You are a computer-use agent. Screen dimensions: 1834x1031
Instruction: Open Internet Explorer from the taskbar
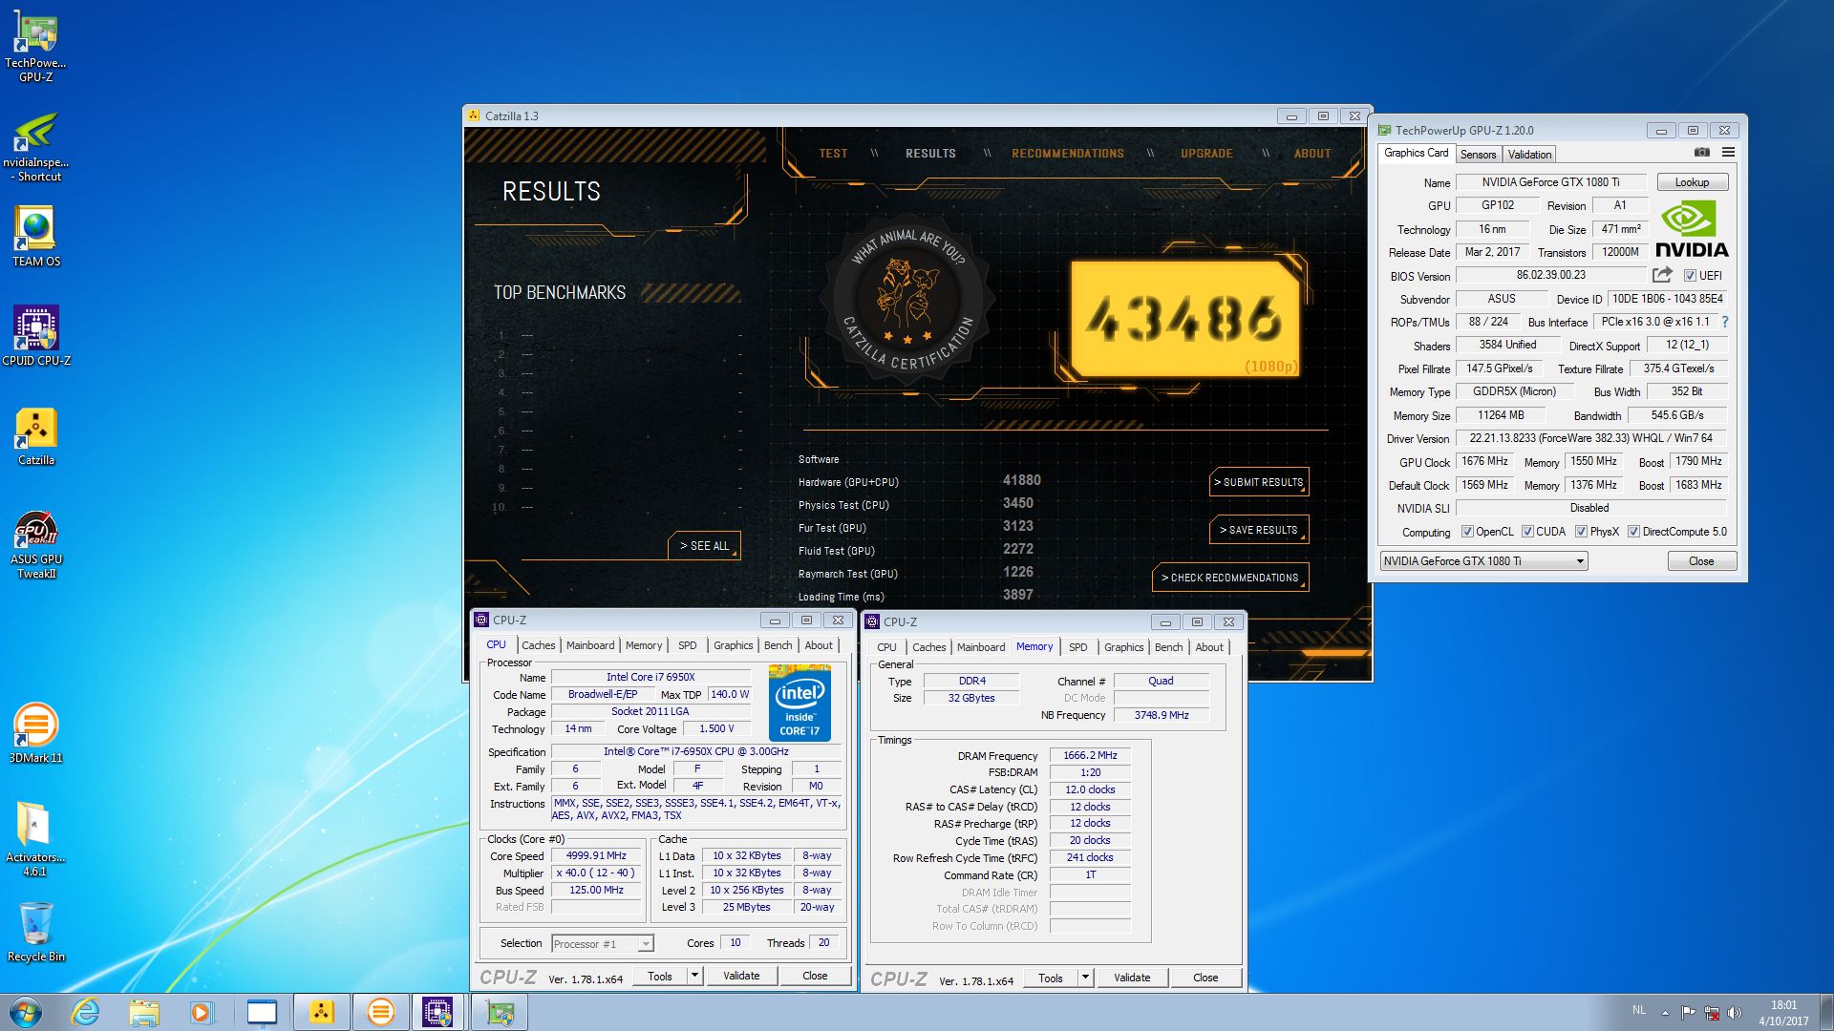[86, 1012]
